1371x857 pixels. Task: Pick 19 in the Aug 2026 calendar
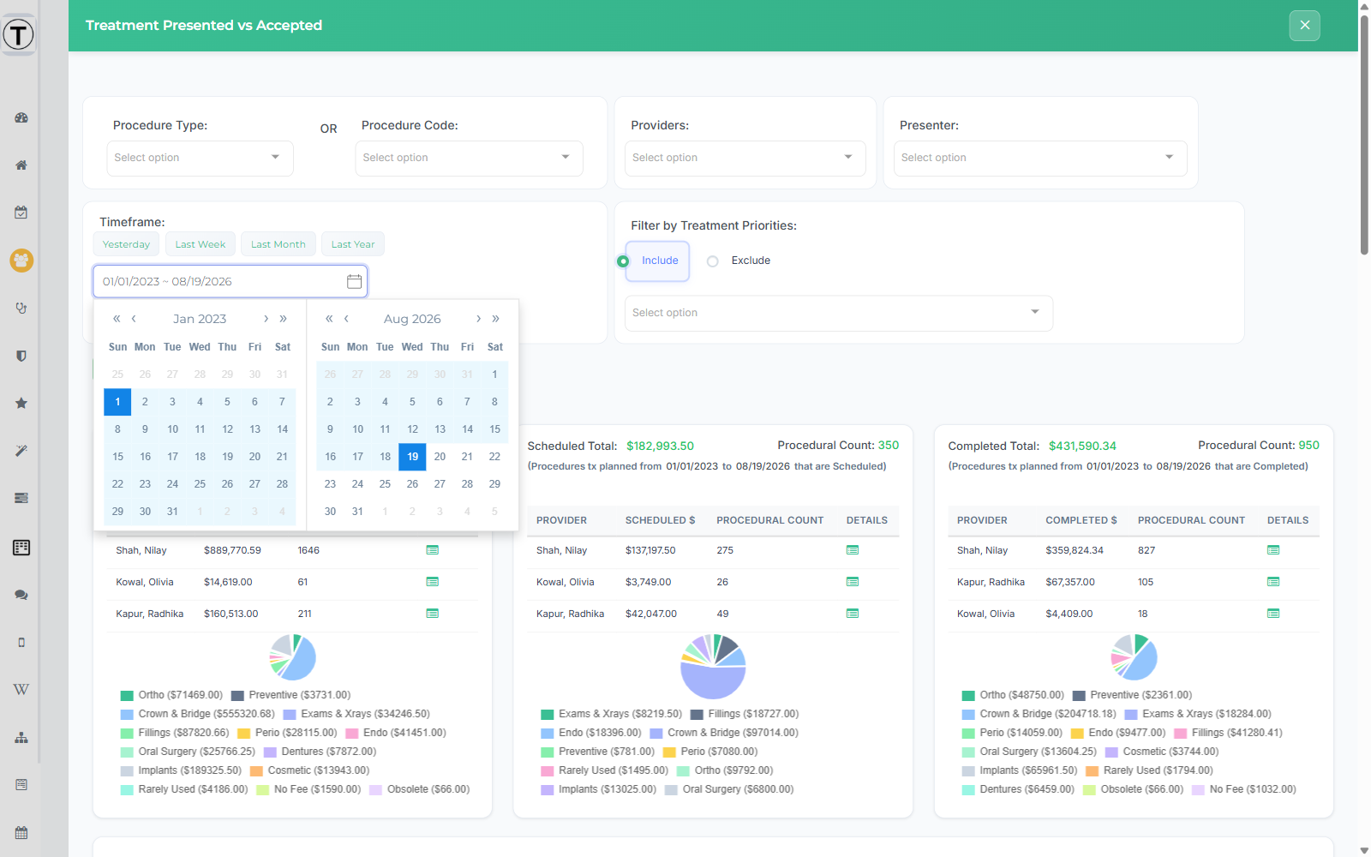(412, 457)
